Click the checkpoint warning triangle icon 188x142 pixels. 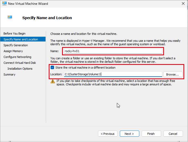pyautogui.click(x=53, y=81)
